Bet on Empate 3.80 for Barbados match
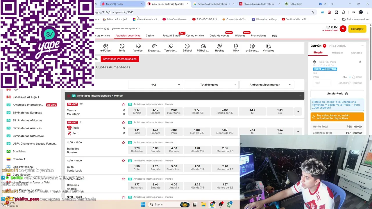 coord(155,150)
